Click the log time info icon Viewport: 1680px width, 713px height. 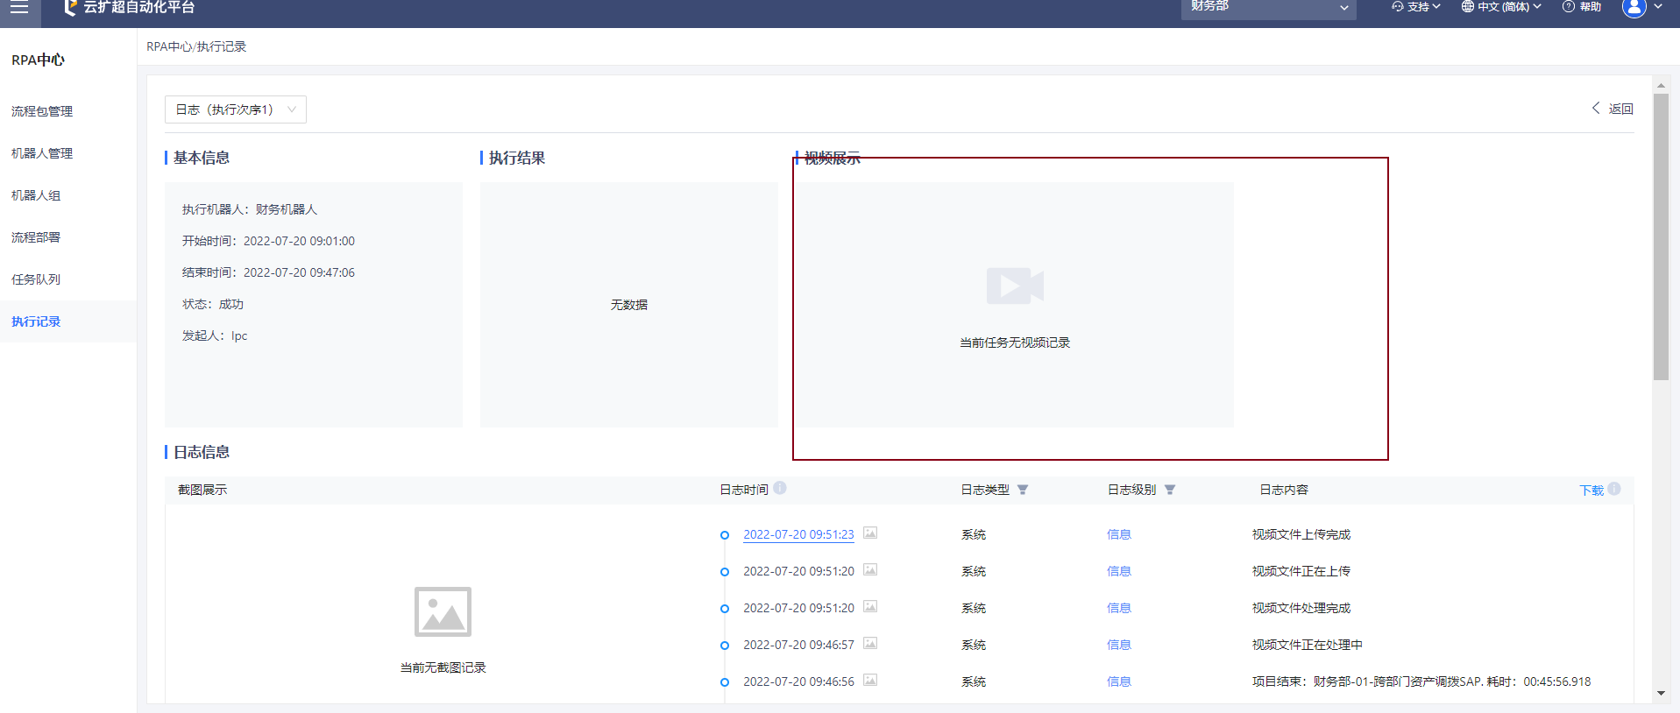click(x=780, y=488)
